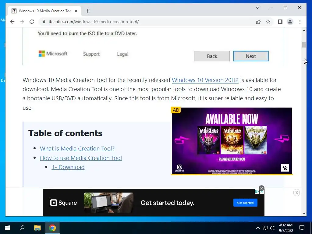Screen dimensions: 312x234
Task: Click the yellow AD label badge
Action: coord(176,110)
